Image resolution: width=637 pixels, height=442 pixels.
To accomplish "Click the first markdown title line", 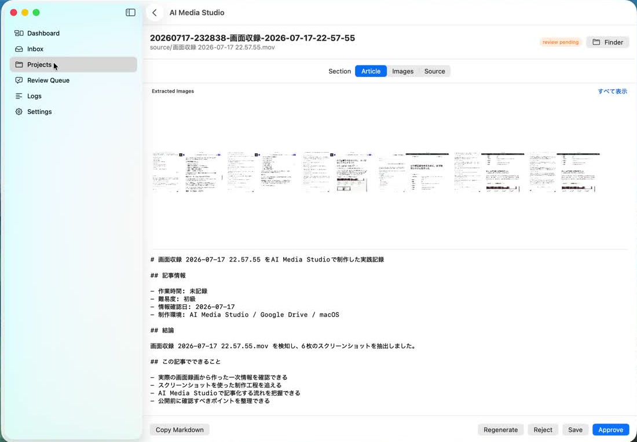I will [x=267, y=260].
